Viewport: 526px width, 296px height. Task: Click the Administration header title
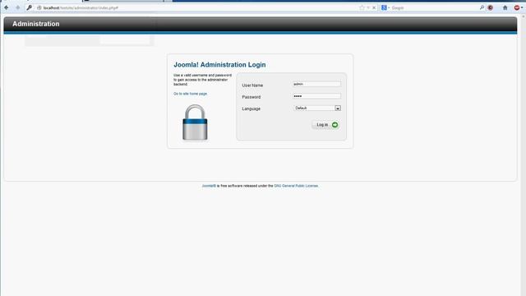(36, 24)
